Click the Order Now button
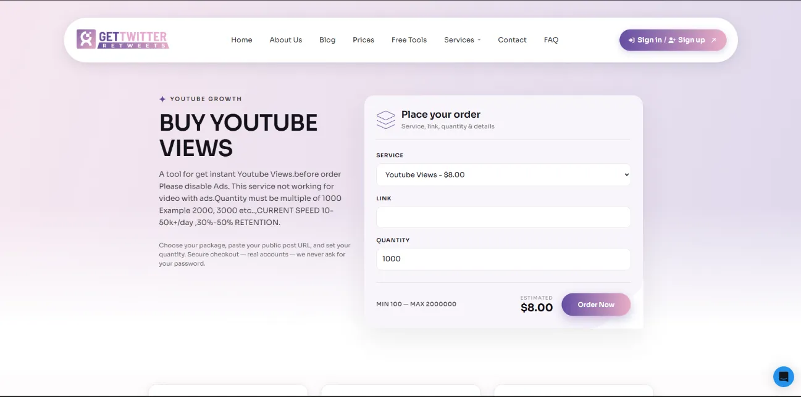The image size is (801, 397). coord(596,305)
